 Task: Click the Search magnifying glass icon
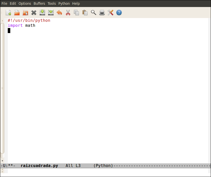point(93,13)
